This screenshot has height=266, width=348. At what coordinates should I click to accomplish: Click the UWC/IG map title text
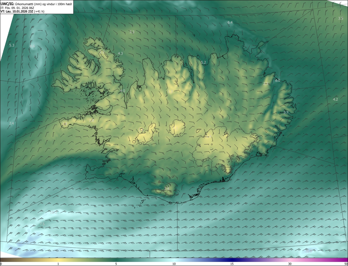(x=8, y=4)
